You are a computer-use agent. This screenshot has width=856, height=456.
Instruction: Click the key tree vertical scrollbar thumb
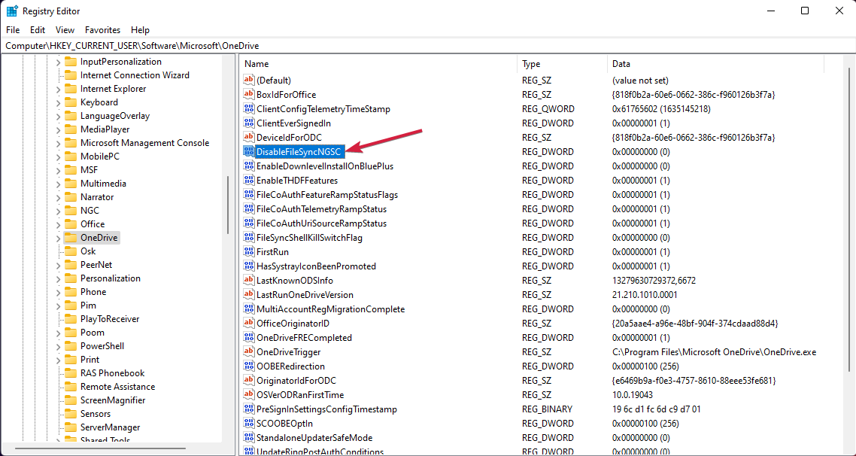pyautogui.click(x=228, y=205)
